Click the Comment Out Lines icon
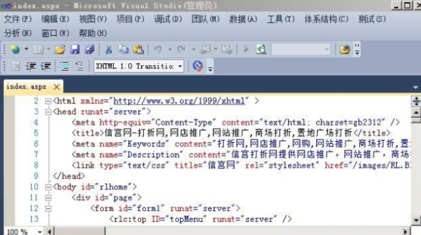This screenshot has width=421, height=235. point(64,66)
